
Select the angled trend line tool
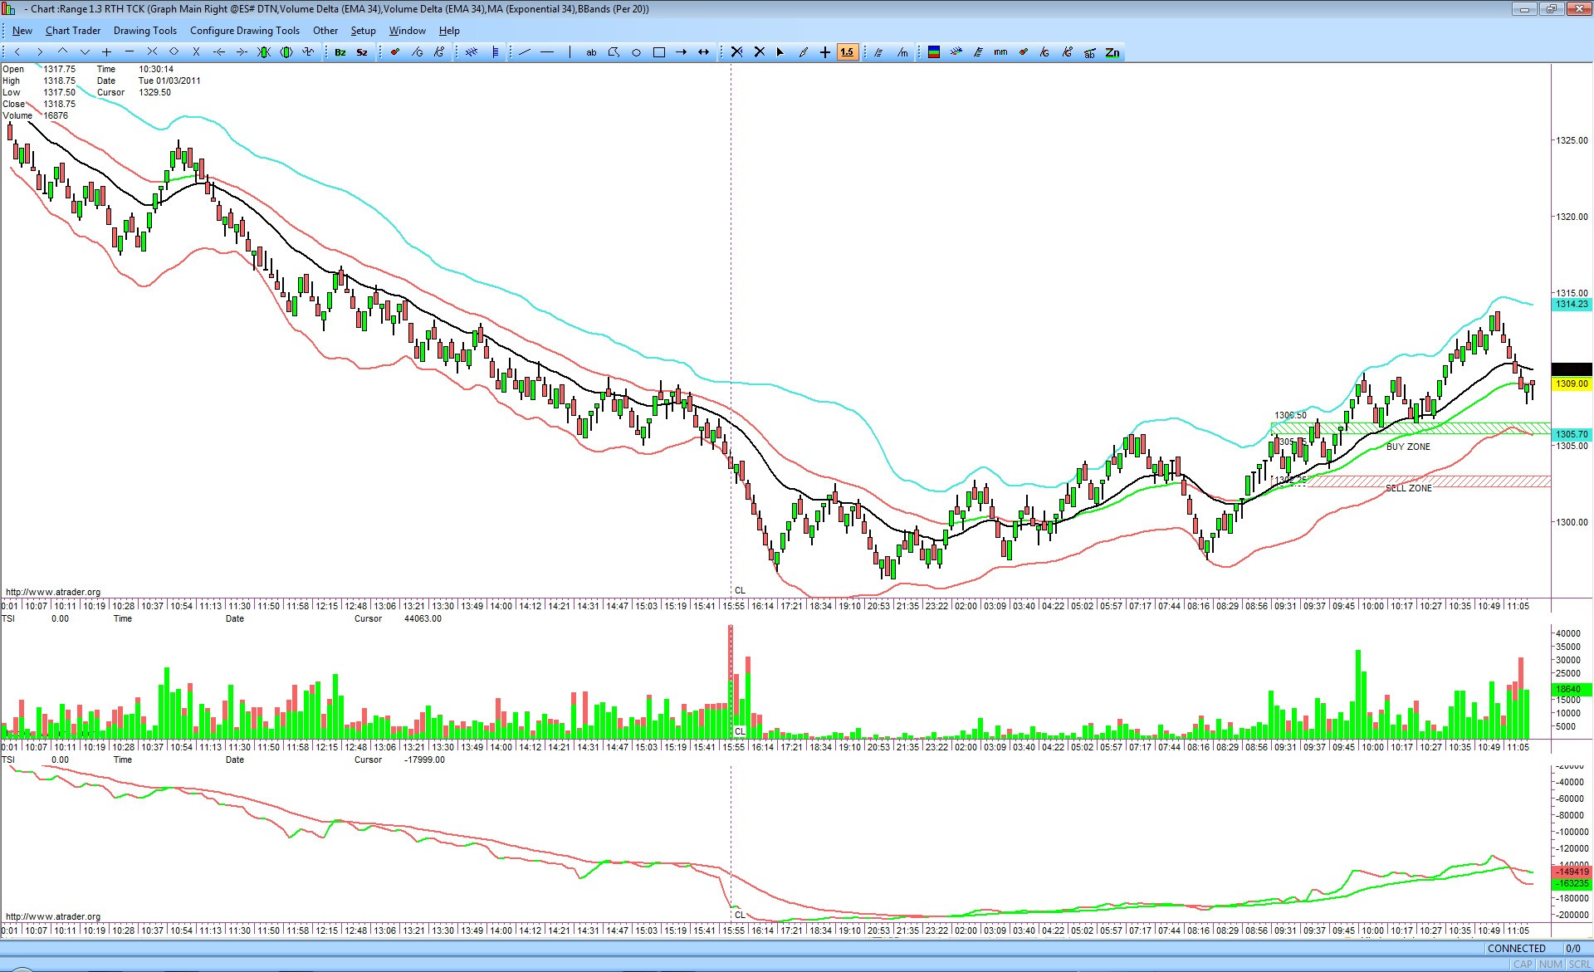[x=525, y=52]
